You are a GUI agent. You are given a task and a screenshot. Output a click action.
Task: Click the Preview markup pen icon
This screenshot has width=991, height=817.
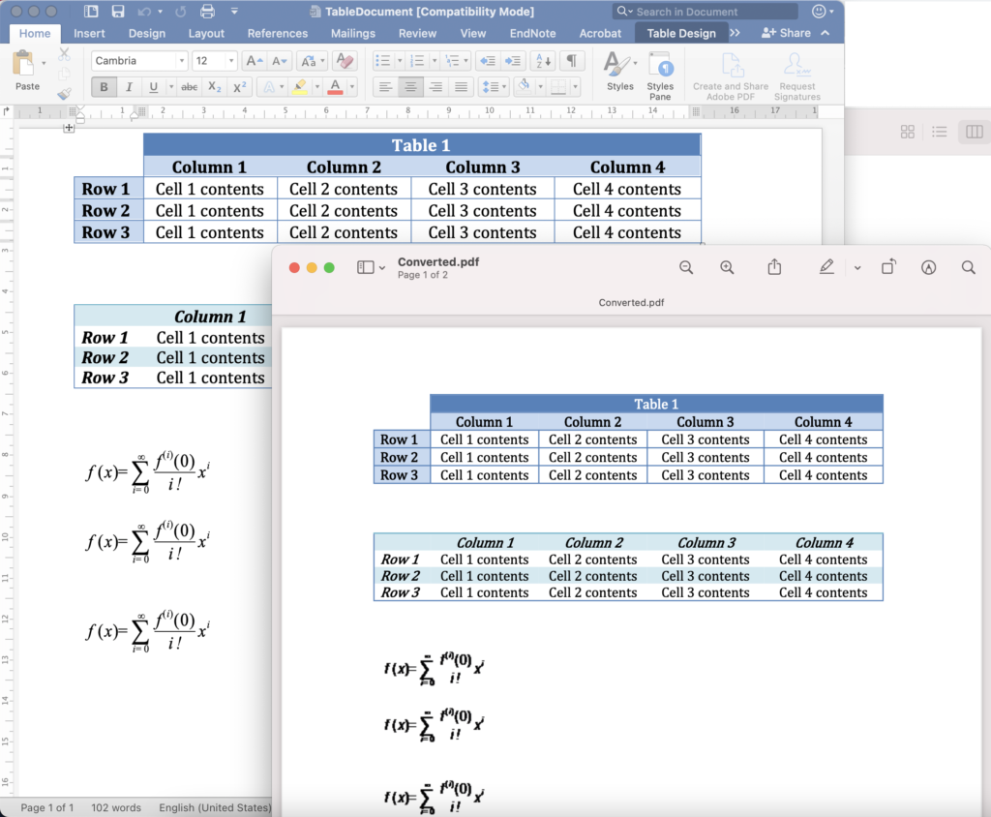tap(826, 268)
